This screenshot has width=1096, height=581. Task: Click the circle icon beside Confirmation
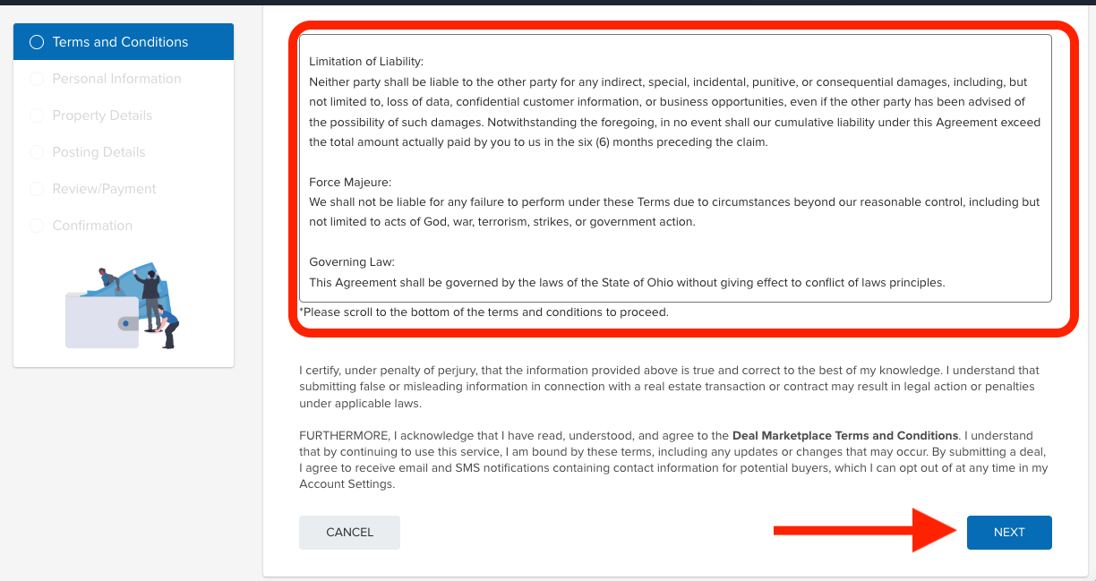coord(37,226)
